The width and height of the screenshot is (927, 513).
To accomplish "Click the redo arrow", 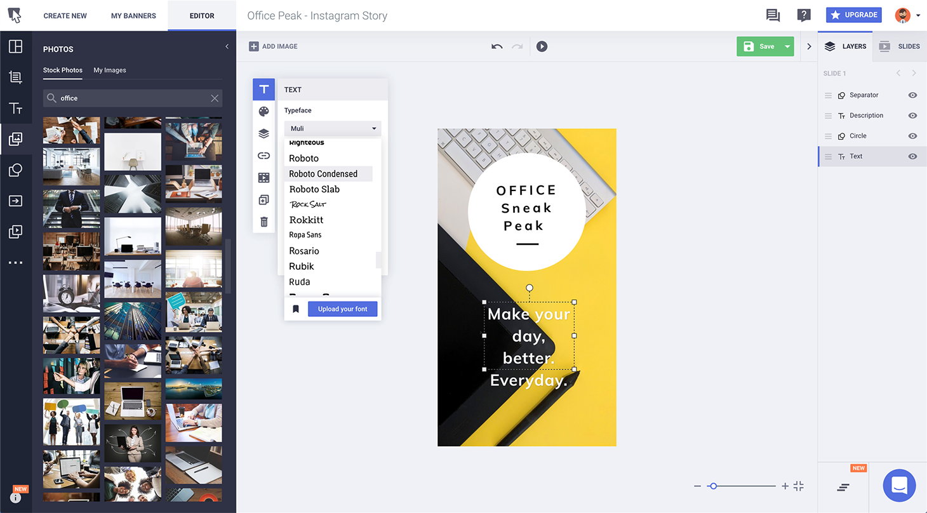I will click(x=517, y=46).
